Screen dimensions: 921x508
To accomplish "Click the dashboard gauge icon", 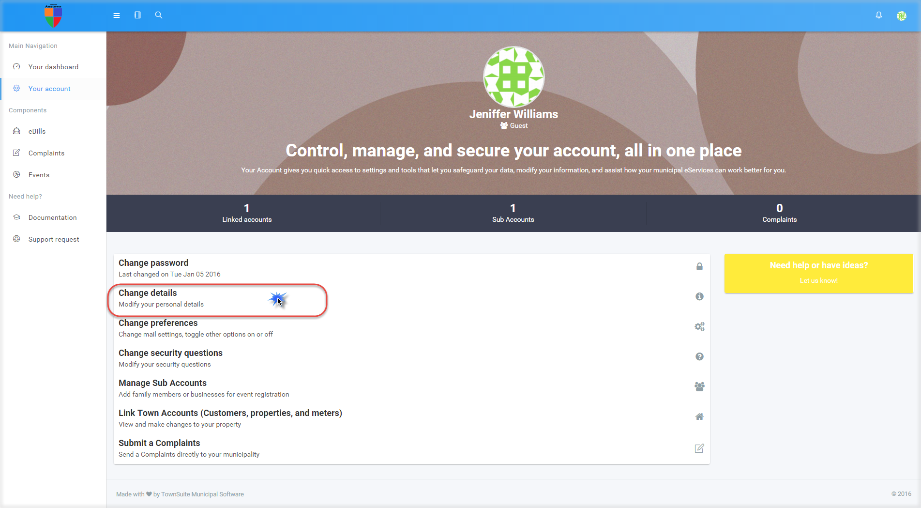I will point(16,66).
